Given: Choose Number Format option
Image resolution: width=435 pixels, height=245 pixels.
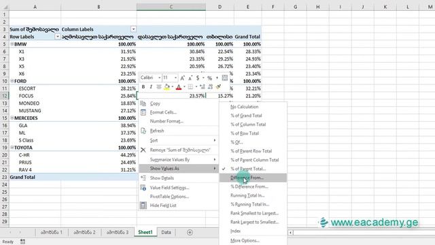Looking at the screenshot, I should click(x=179, y=121).
